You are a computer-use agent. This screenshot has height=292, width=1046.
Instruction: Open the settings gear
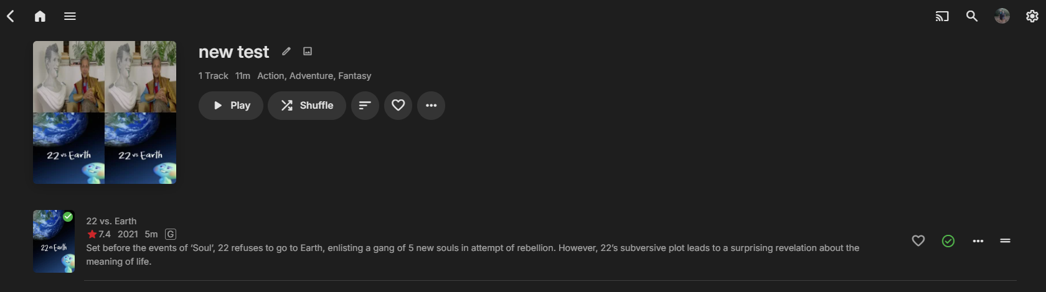pyautogui.click(x=1032, y=16)
